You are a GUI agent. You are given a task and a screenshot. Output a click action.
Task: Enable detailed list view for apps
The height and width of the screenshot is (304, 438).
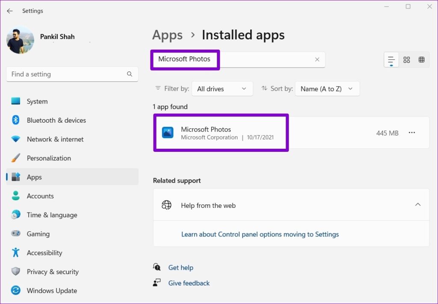(x=391, y=59)
